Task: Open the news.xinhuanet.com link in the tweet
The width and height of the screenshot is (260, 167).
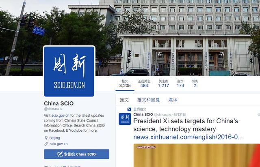Action: (188, 137)
